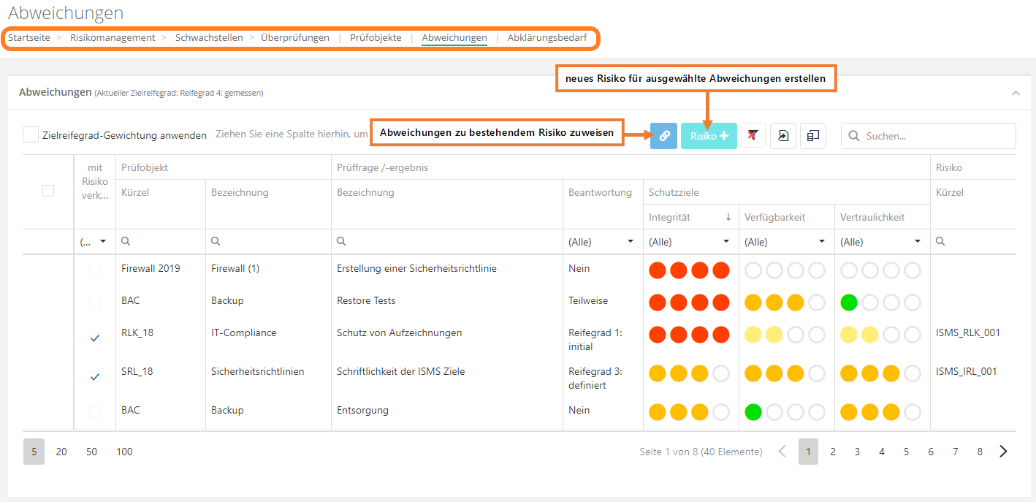This screenshot has width=1036, height=502.
Task: Collapse the Abweichungen panel with the chevron
Action: [x=1016, y=93]
